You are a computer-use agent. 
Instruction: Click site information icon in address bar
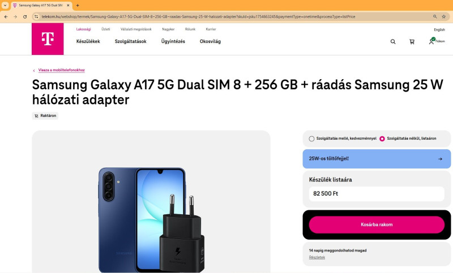(x=36, y=17)
